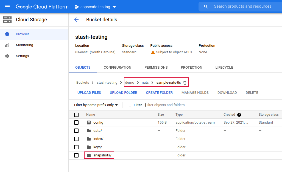Click the Settings gear icon in sidebar
Viewport: 282px width, 172px height.
pos(7,56)
